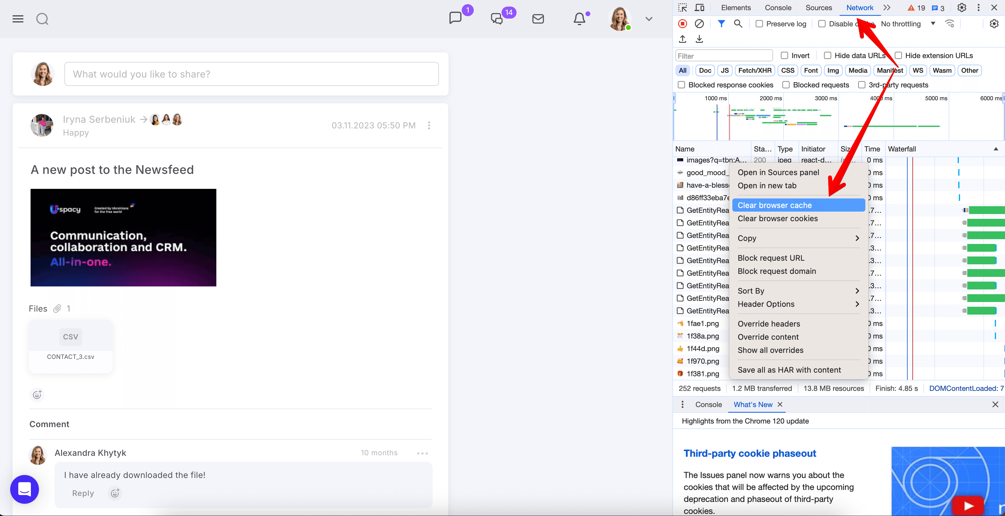Expand the user profile chevron dropdown
The width and height of the screenshot is (1005, 516).
pos(649,19)
